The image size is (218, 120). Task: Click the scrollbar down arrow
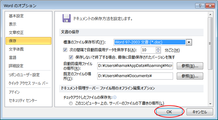coord(210,104)
